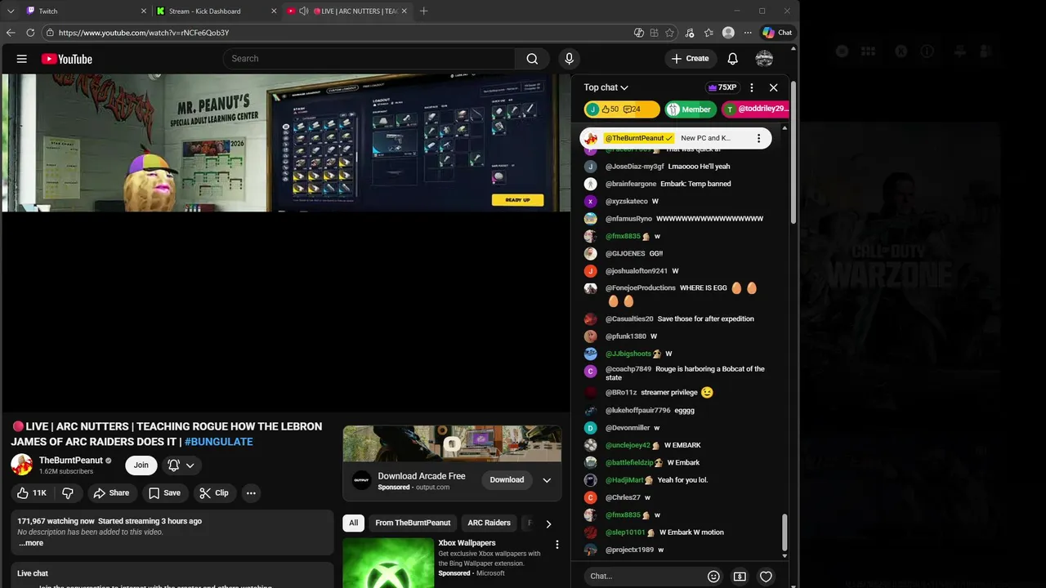This screenshot has width=1046, height=588.
Task: Open the 75XP crown badge
Action: point(722,87)
